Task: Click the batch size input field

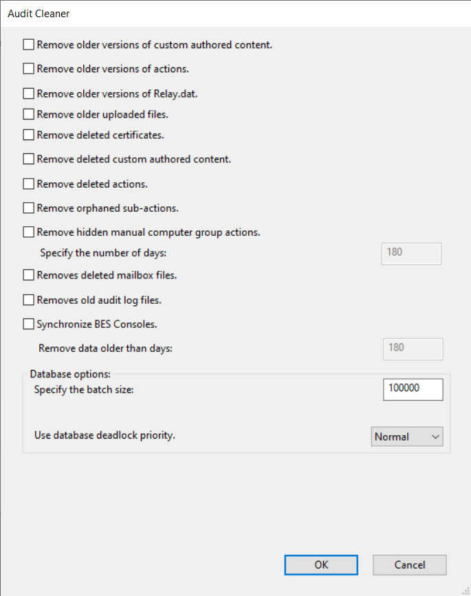Action: pyautogui.click(x=413, y=388)
